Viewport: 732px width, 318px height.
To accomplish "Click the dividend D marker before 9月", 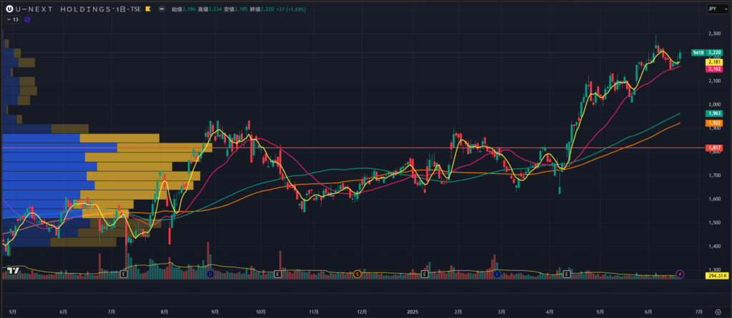I will (x=210, y=275).
